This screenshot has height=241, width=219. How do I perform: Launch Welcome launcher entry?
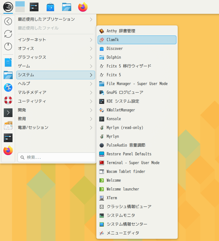pos(137,189)
